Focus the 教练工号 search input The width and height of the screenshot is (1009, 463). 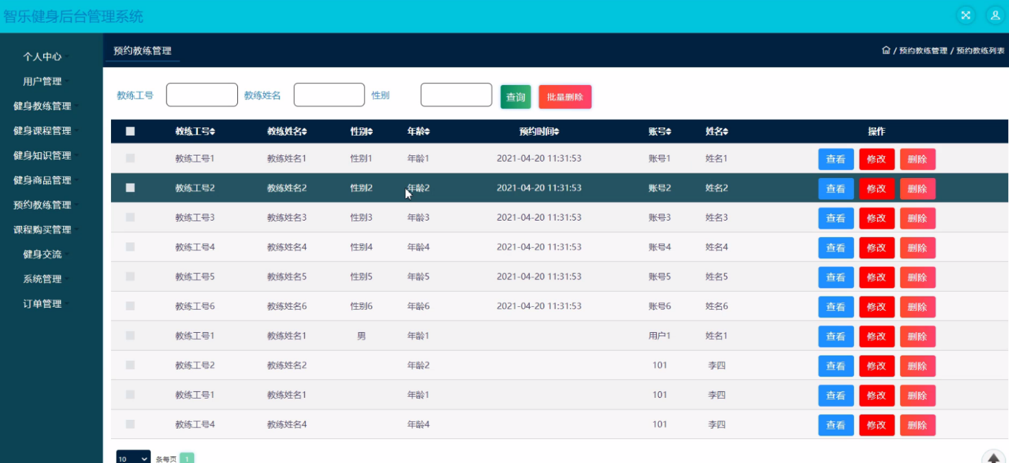click(x=202, y=95)
